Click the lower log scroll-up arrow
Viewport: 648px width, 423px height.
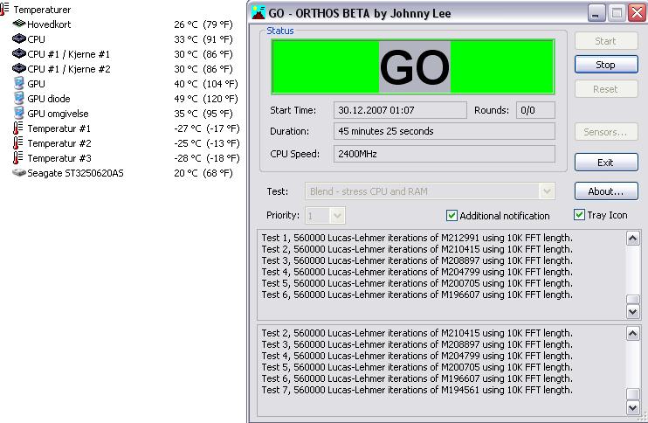pyautogui.click(x=632, y=333)
